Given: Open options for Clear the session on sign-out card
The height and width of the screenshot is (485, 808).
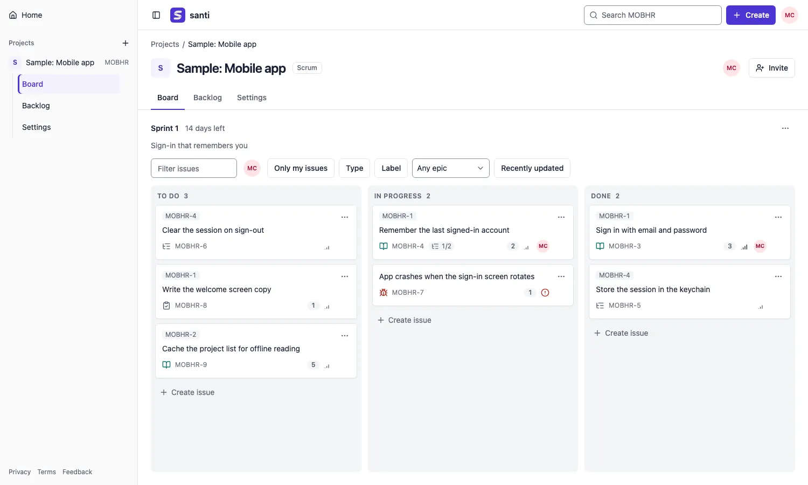Looking at the screenshot, I should pyautogui.click(x=345, y=217).
